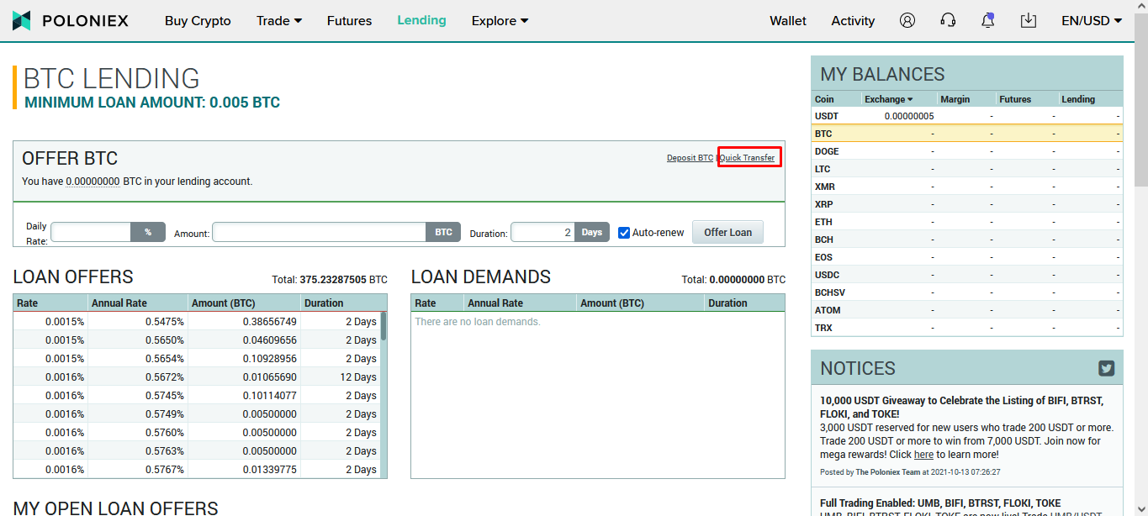Select the USDC row in My Balances
The height and width of the screenshot is (516, 1148).
pos(966,275)
